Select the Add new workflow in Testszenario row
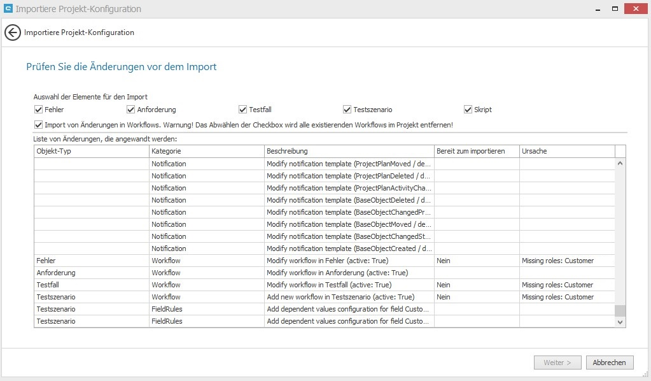This screenshot has height=381, width=651. [340, 297]
